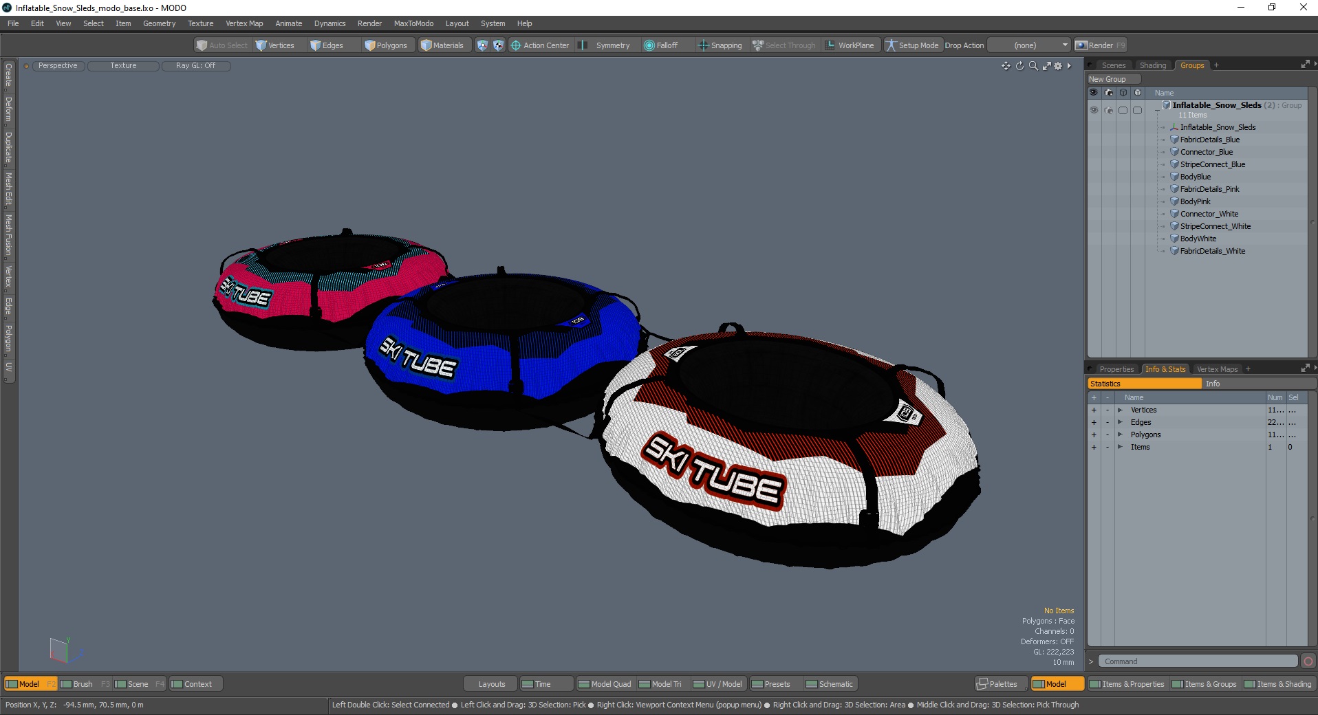Image resolution: width=1318 pixels, height=715 pixels.
Task: Click the Command input field
Action: click(x=1198, y=661)
